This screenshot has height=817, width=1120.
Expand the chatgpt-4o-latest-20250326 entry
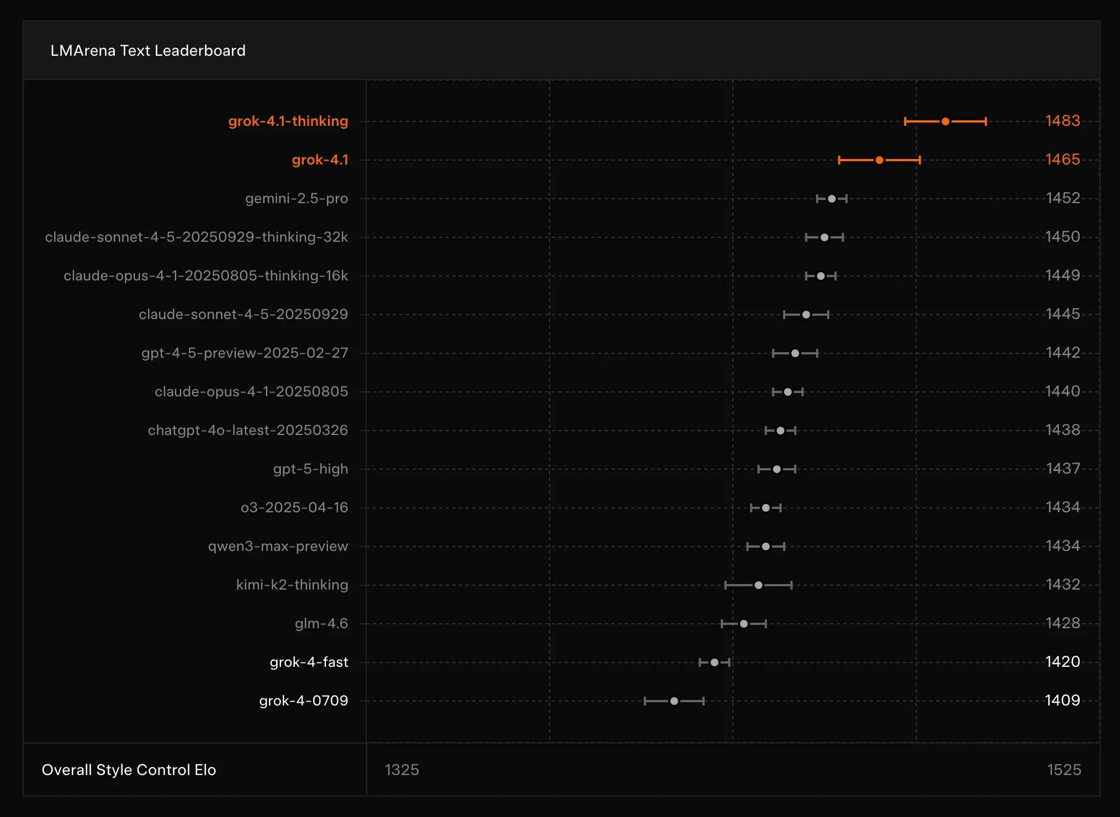tap(247, 430)
